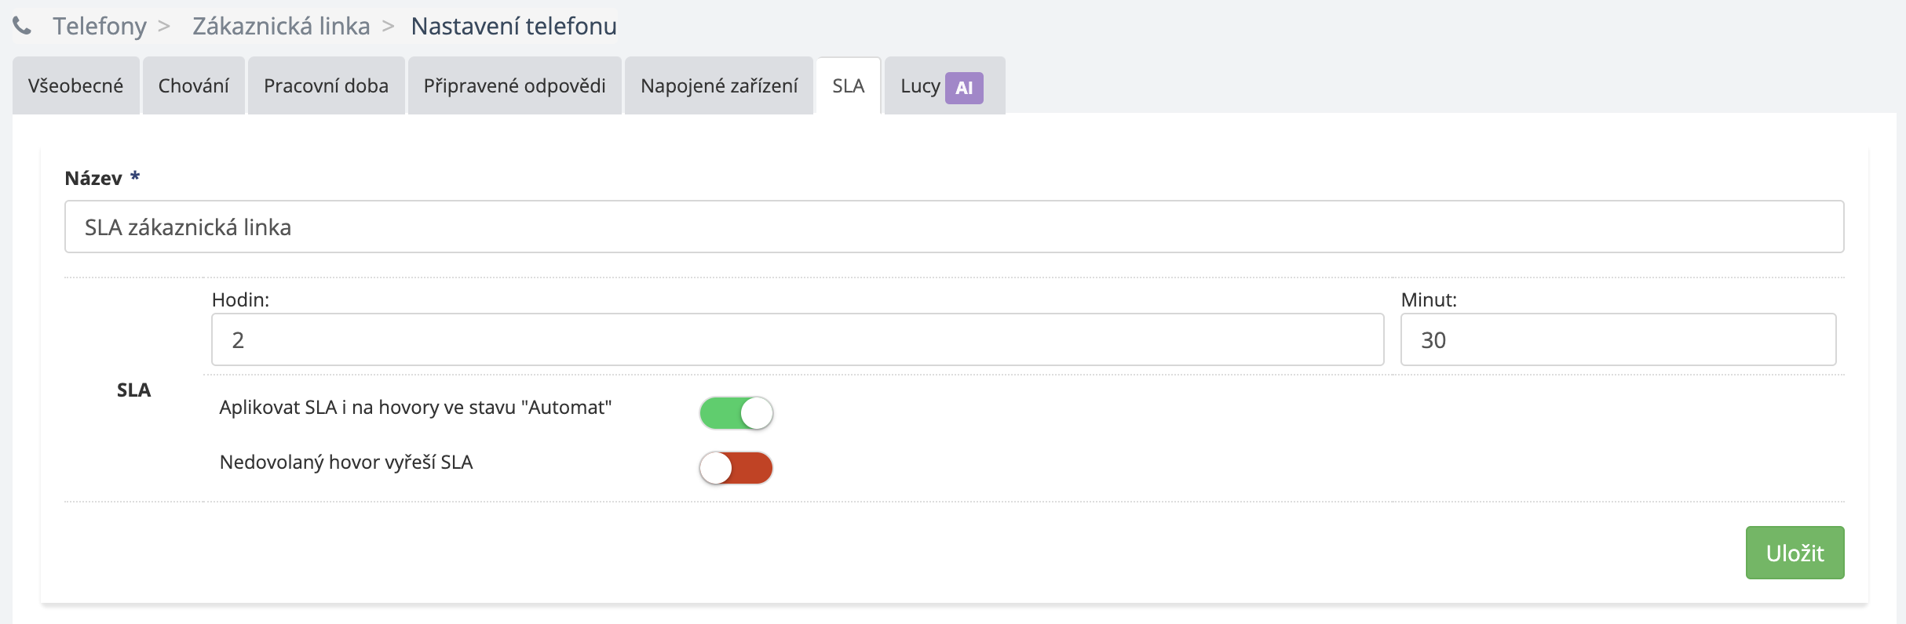The width and height of the screenshot is (1906, 624).
Task: Click the Minut input field
Action: (x=1617, y=340)
